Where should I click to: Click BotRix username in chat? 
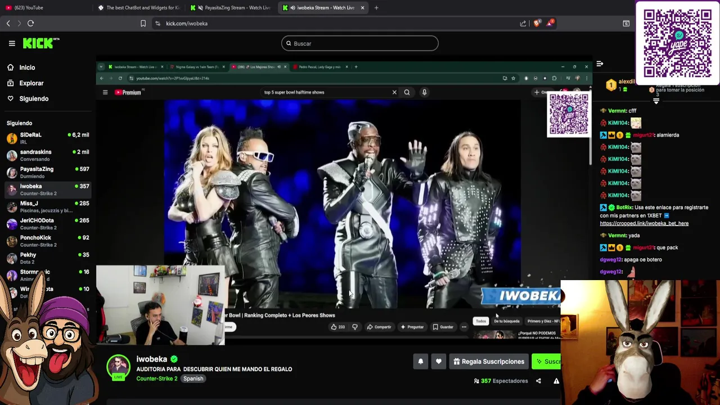[624, 208]
